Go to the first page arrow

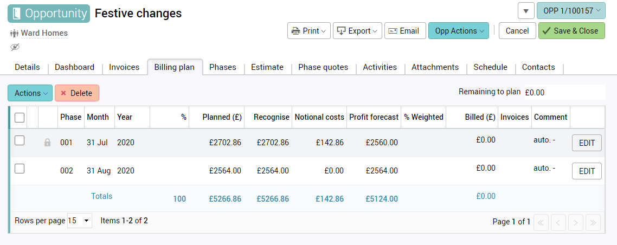coord(541,222)
